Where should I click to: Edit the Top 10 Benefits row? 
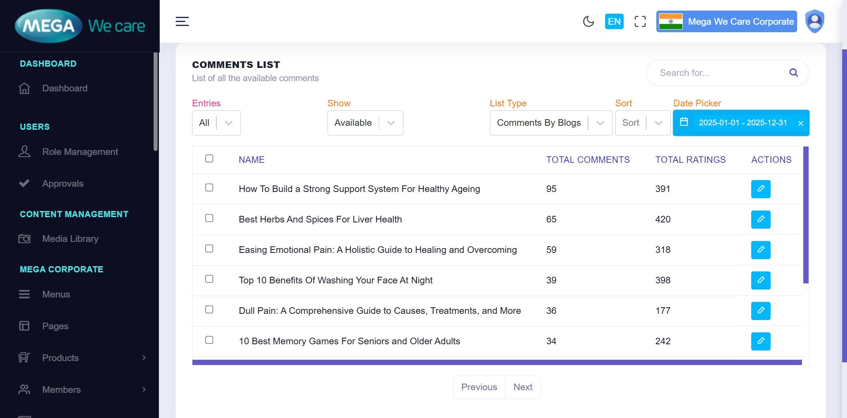(x=760, y=280)
